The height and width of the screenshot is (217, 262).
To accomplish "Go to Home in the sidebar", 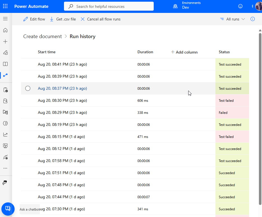I will tap(5, 30).
